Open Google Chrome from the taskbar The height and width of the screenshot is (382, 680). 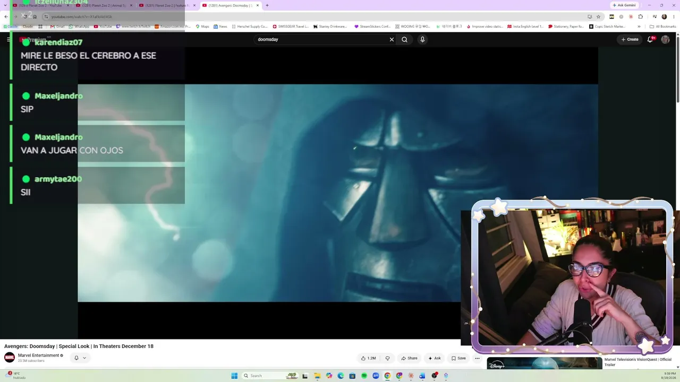point(387,376)
